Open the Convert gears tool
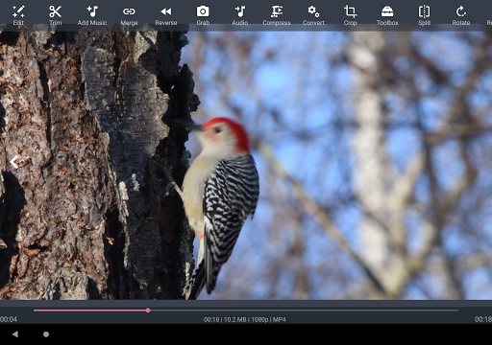This screenshot has width=492, height=345. (313, 15)
